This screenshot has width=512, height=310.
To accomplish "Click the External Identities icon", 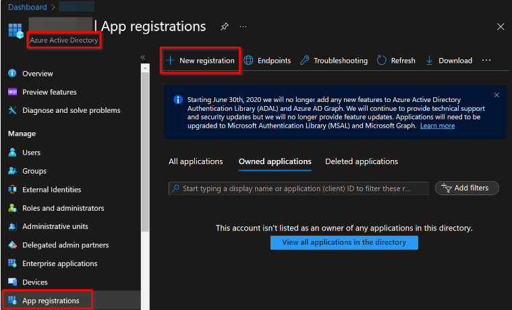I will tap(12, 189).
